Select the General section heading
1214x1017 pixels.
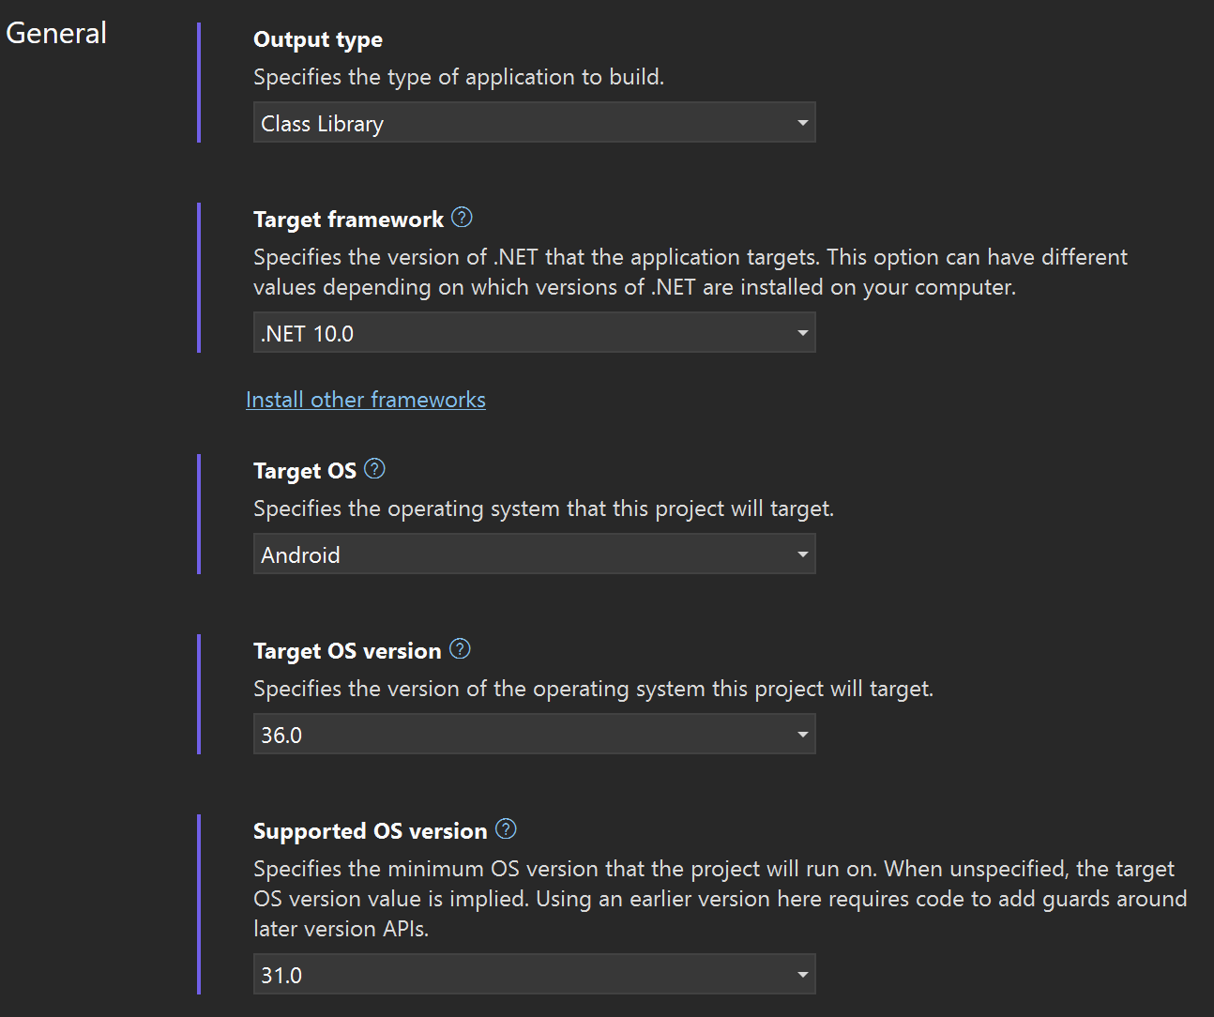[56, 34]
